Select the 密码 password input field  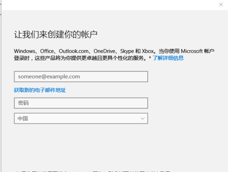[81, 103]
